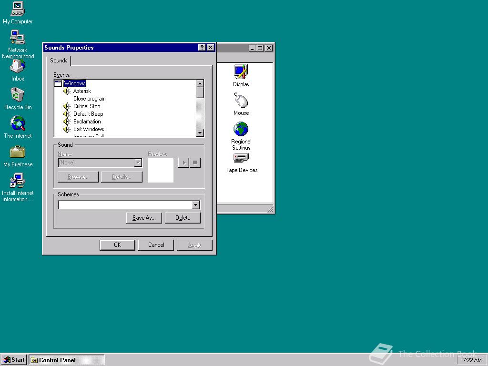Stop the sound preview
This screenshot has width=488, height=366.
[x=195, y=163]
